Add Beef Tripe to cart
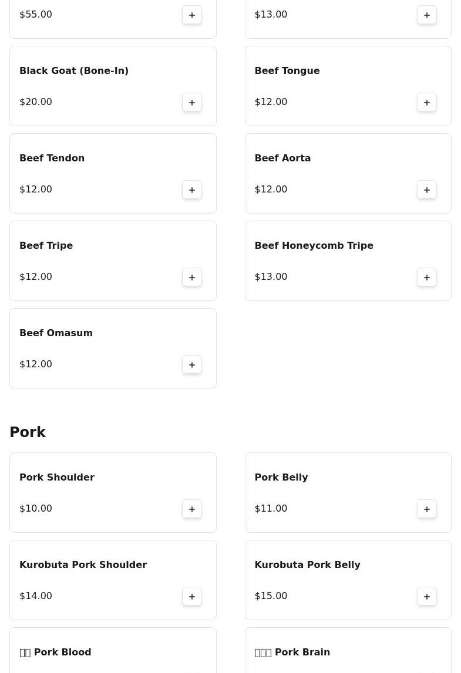The height and width of the screenshot is (673, 461). coord(192,277)
